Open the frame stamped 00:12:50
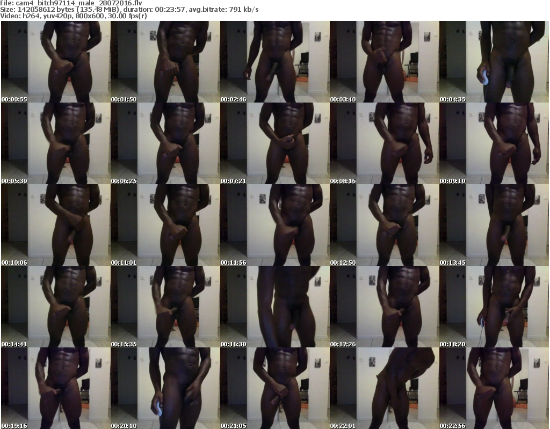The width and height of the screenshot is (550, 429). click(384, 225)
